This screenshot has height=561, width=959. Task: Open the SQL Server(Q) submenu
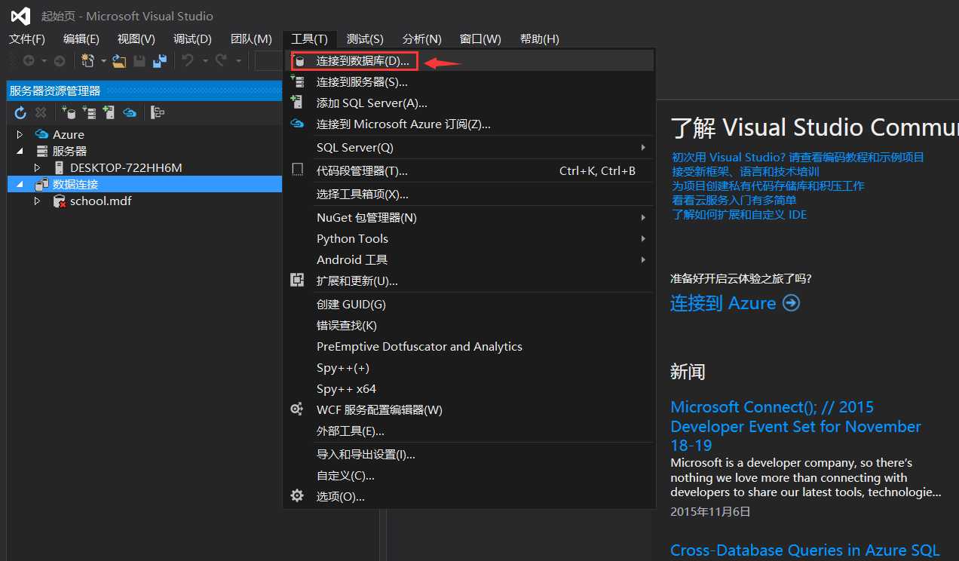[469, 147]
